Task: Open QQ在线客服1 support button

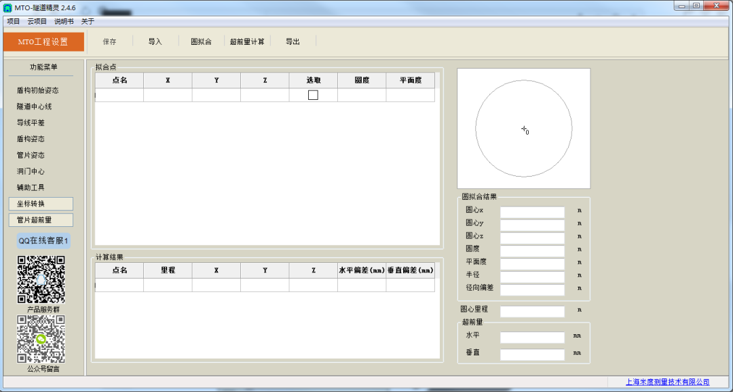Action: coord(43,240)
